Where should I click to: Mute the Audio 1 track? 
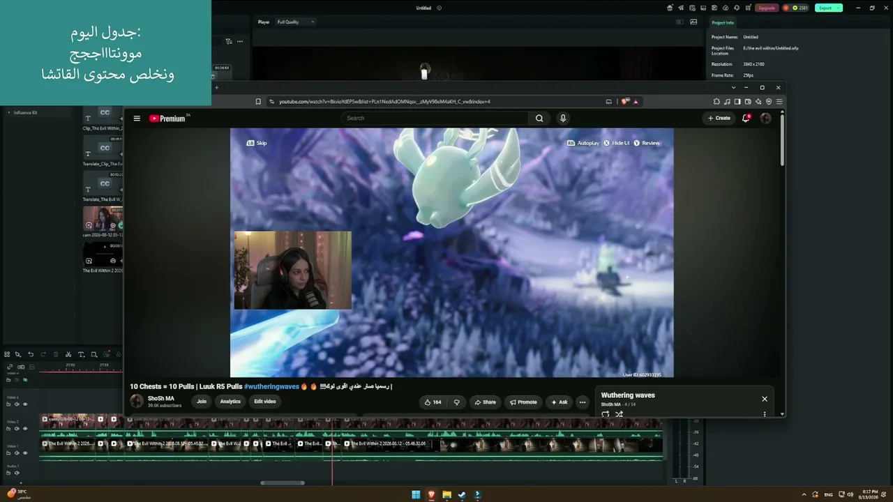pyautogui.click(x=17, y=473)
